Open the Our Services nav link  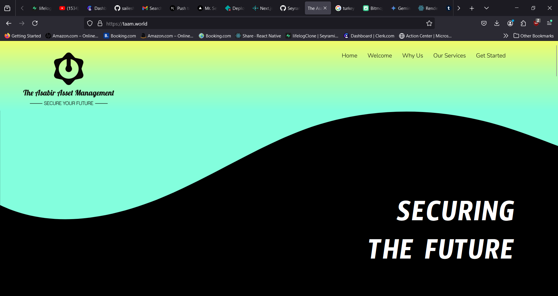click(449, 55)
